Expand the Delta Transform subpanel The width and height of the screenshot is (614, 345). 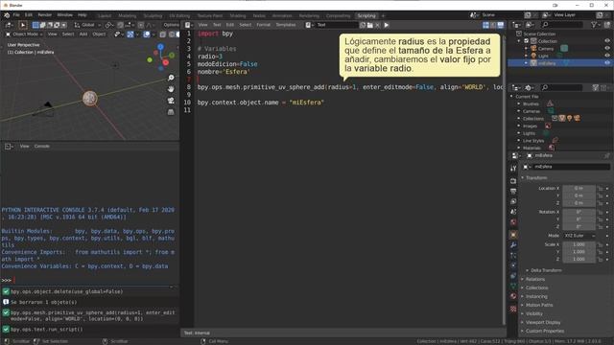[546, 270]
